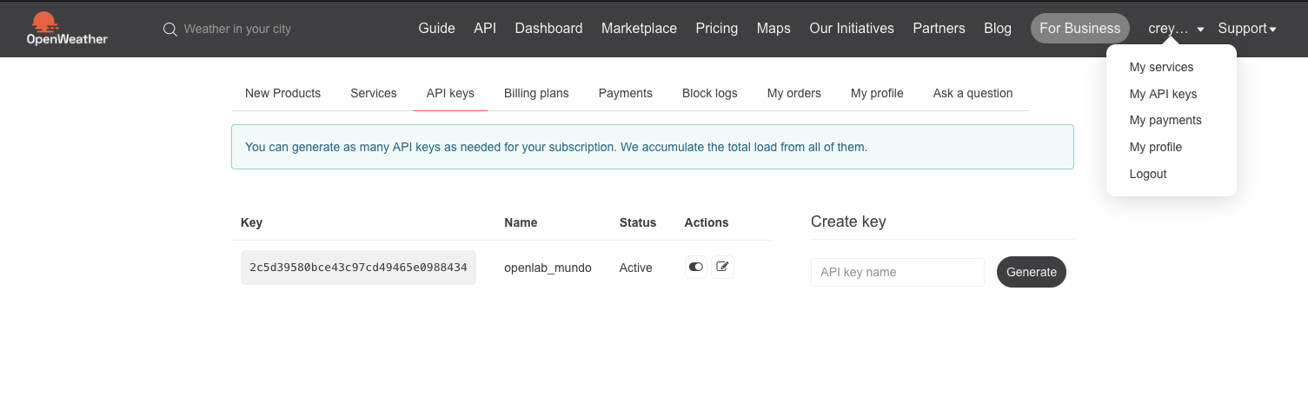Open the Block logs tab
The width and height of the screenshot is (1308, 417).
[709, 93]
